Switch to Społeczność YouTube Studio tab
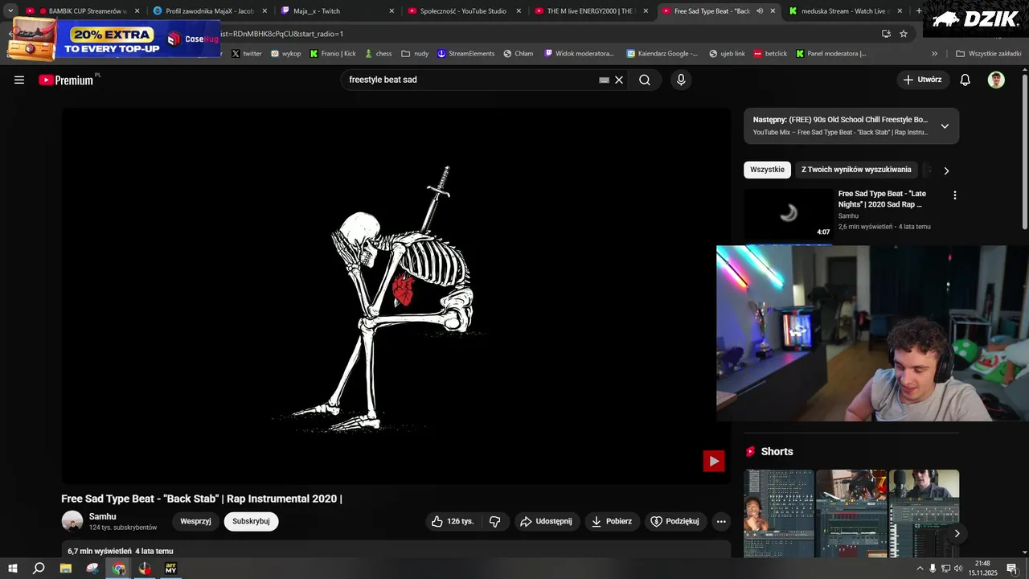The height and width of the screenshot is (579, 1029). [x=464, y=11]
